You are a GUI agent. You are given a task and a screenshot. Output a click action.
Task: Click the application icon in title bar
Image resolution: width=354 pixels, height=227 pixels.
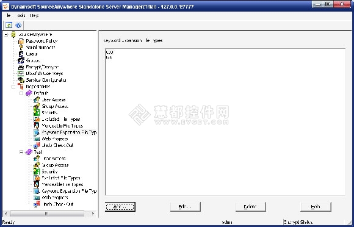6,7
